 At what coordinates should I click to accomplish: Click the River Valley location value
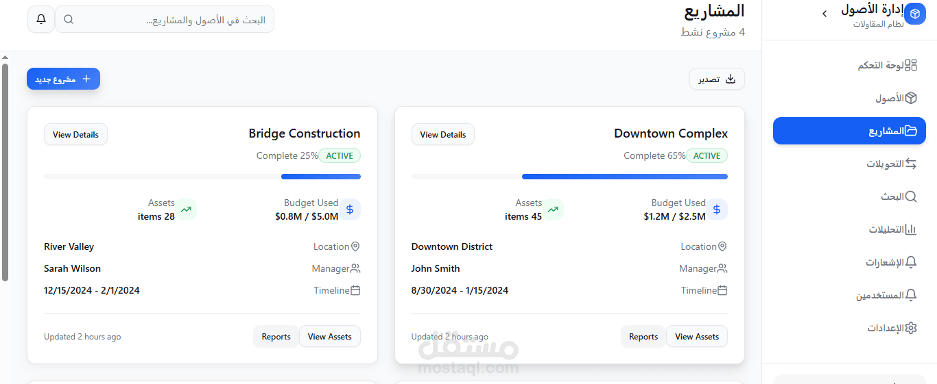click(69, 246)
